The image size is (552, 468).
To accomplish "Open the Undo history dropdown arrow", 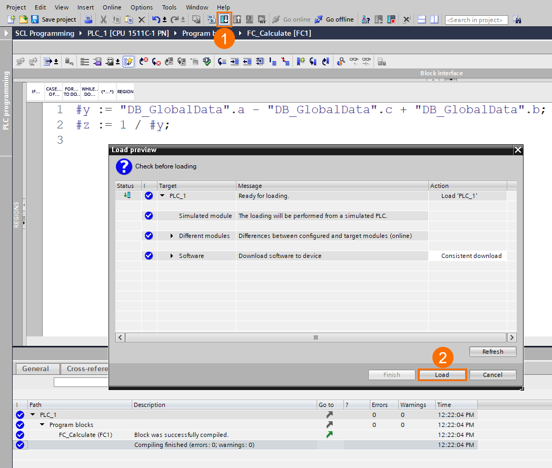I will pyautogui.click(x=164, y=19).
